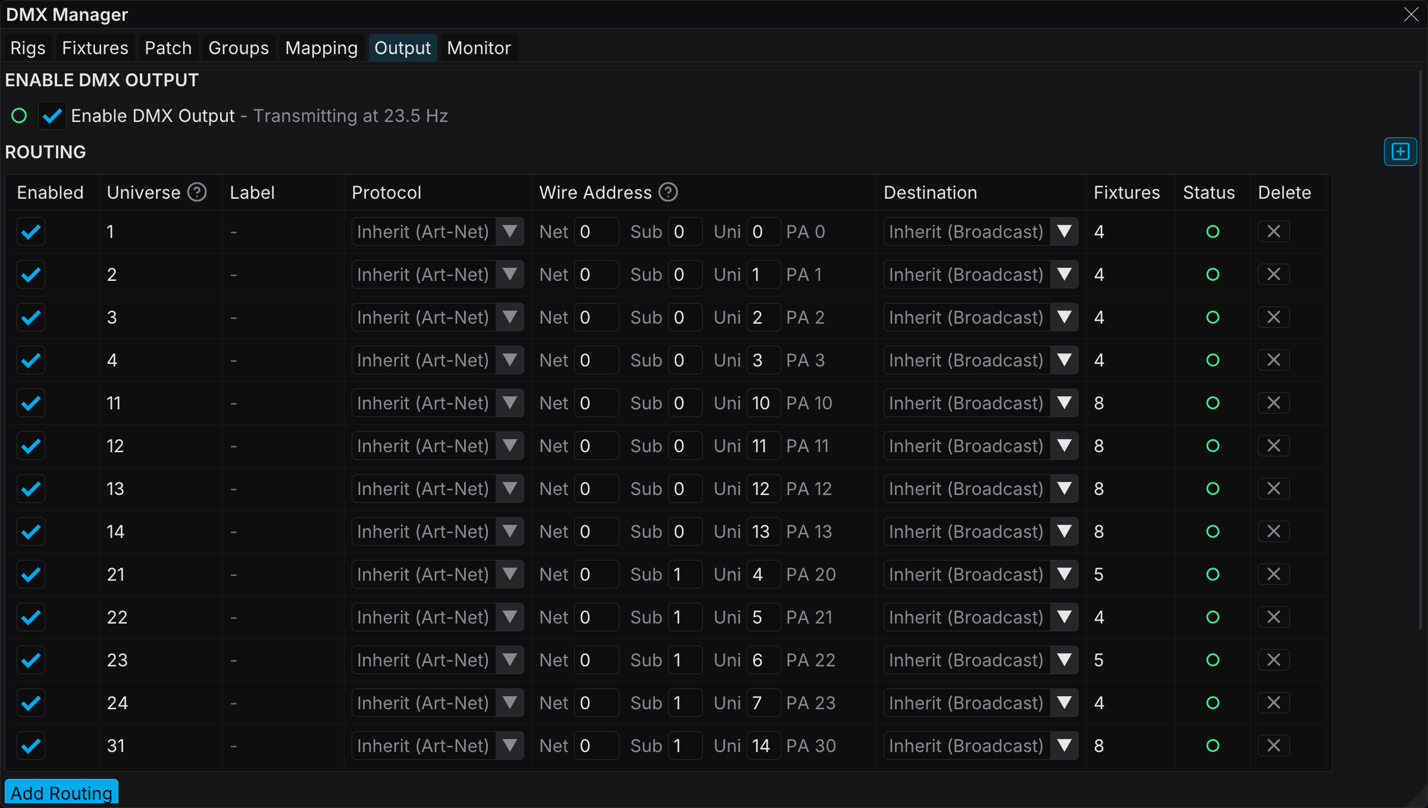Click status indicator for universe 24

(1213, 703)
